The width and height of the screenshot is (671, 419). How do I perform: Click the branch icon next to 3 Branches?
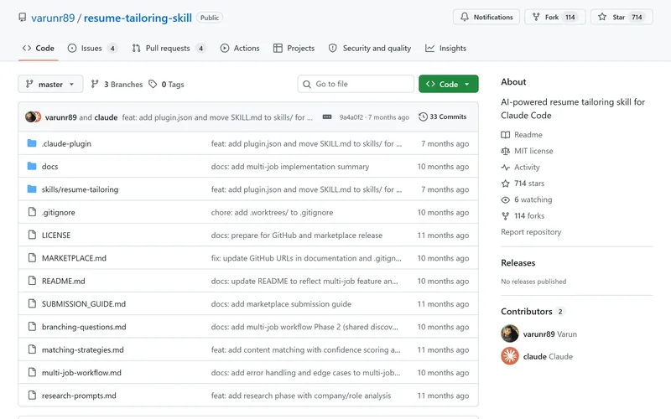click(x=95, y=85)
